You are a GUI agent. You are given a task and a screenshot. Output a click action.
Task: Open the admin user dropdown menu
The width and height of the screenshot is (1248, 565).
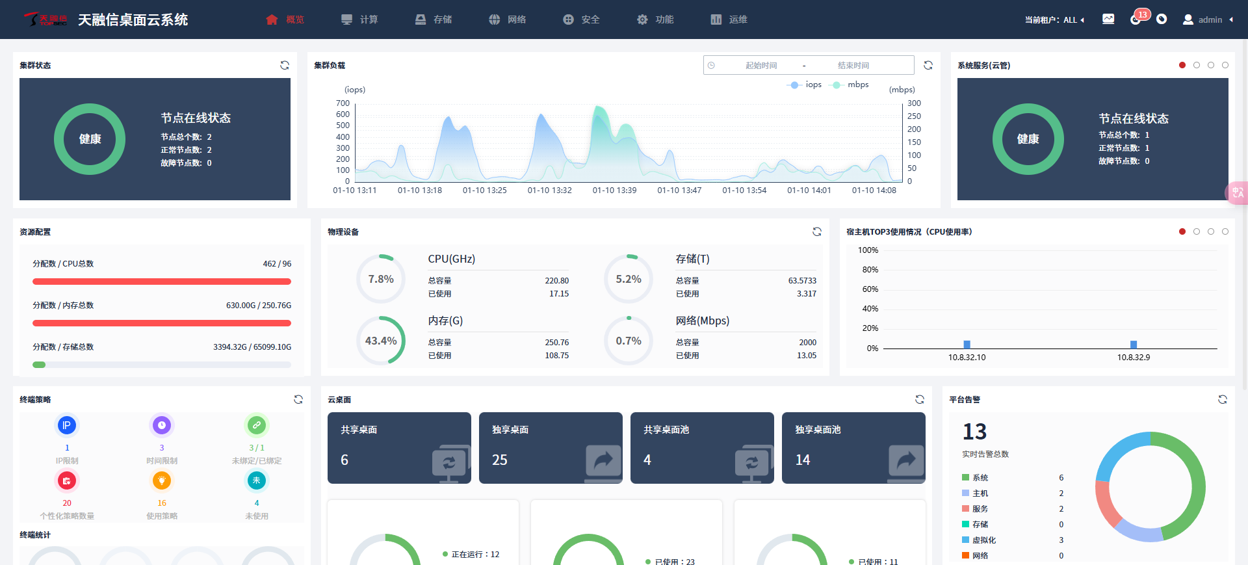click(x=1208, y=20)
